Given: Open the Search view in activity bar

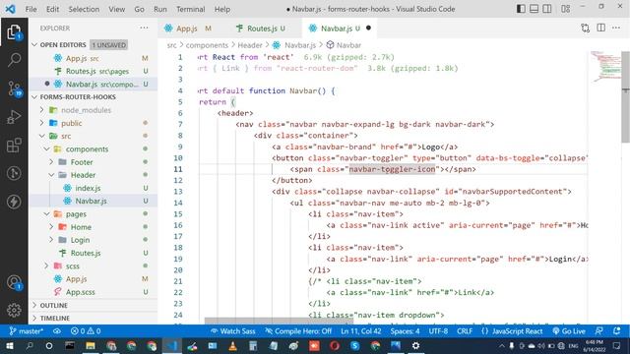Looking at the screenshot, I should coord(14,60).
